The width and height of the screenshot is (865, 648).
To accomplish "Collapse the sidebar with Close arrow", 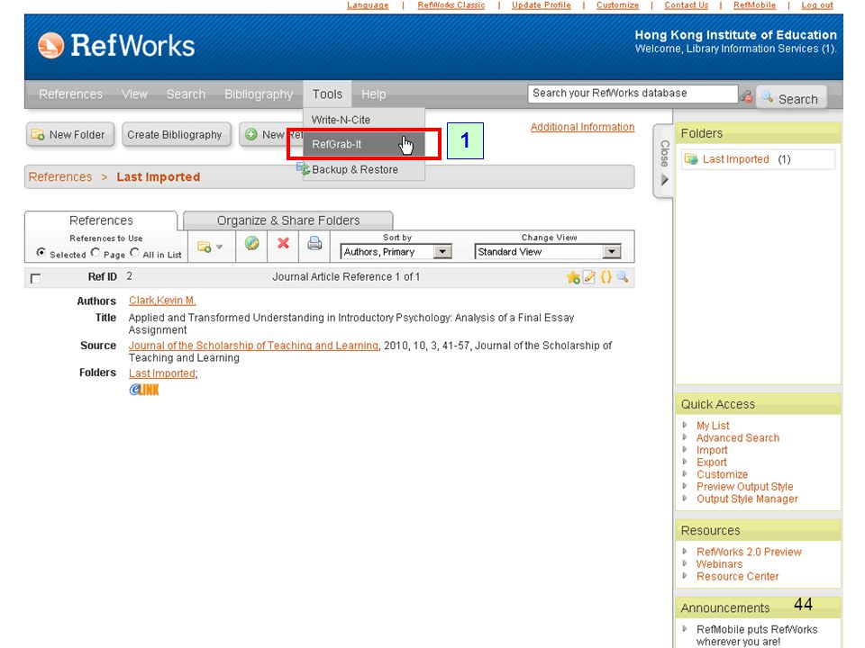I will pos(665,180).
